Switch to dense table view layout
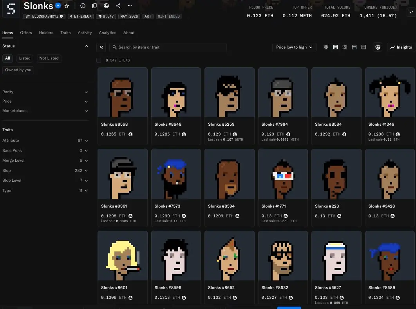This screenshot has height=309, width=416. click(x=364, y=47)
